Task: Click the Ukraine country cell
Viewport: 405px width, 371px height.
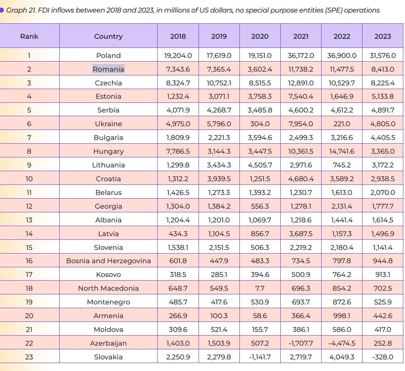Action: tap(108, 124)
